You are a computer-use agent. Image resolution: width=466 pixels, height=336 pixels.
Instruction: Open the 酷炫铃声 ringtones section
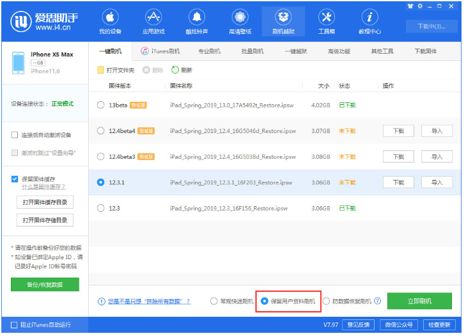[196, 22]
